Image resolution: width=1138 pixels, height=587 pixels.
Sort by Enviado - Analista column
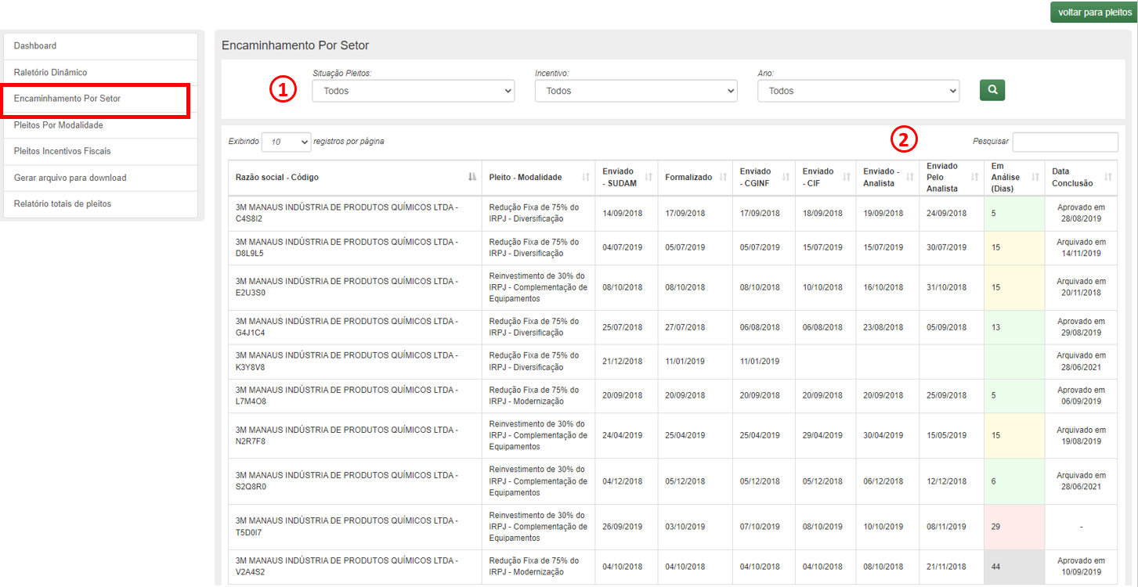[888, 178]
